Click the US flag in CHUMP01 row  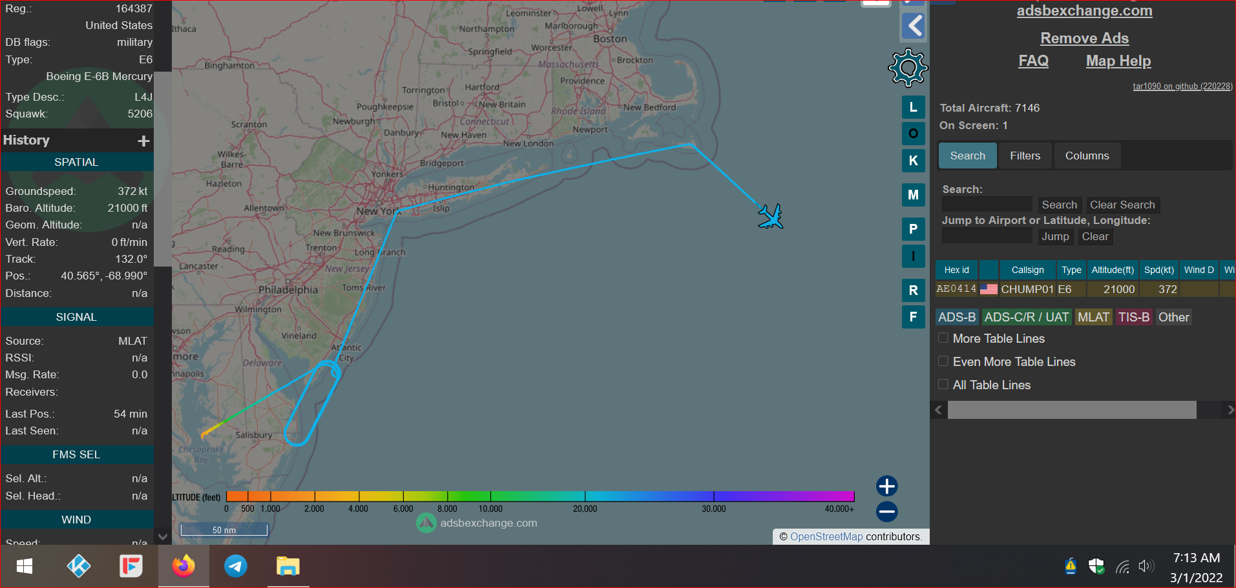(x=989, y=289)
